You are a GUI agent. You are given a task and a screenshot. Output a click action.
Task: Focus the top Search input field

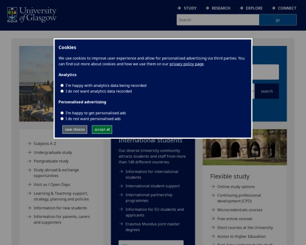[218, 20]
